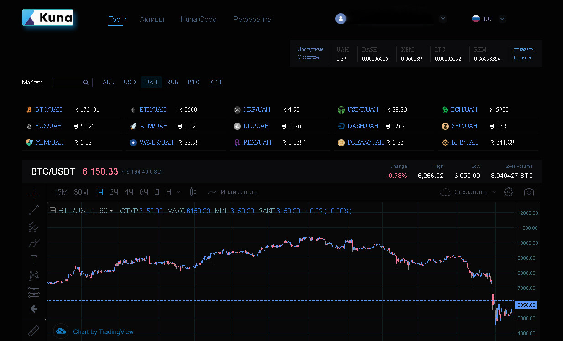Open the user account dropdown arrow
Screen dimensions: 563x341
pos(443,19)
